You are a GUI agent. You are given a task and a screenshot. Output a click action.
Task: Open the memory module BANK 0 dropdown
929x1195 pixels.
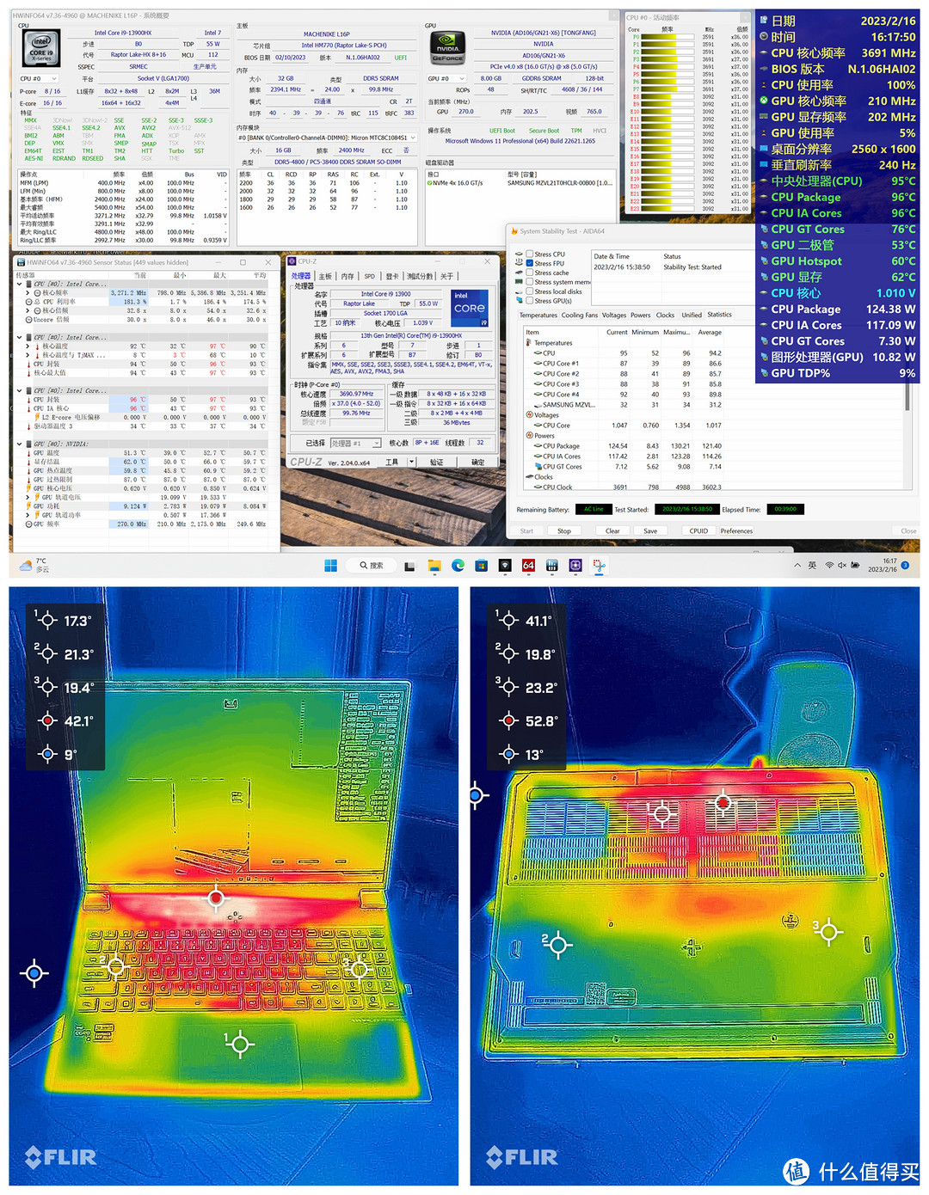click(327, 138)
